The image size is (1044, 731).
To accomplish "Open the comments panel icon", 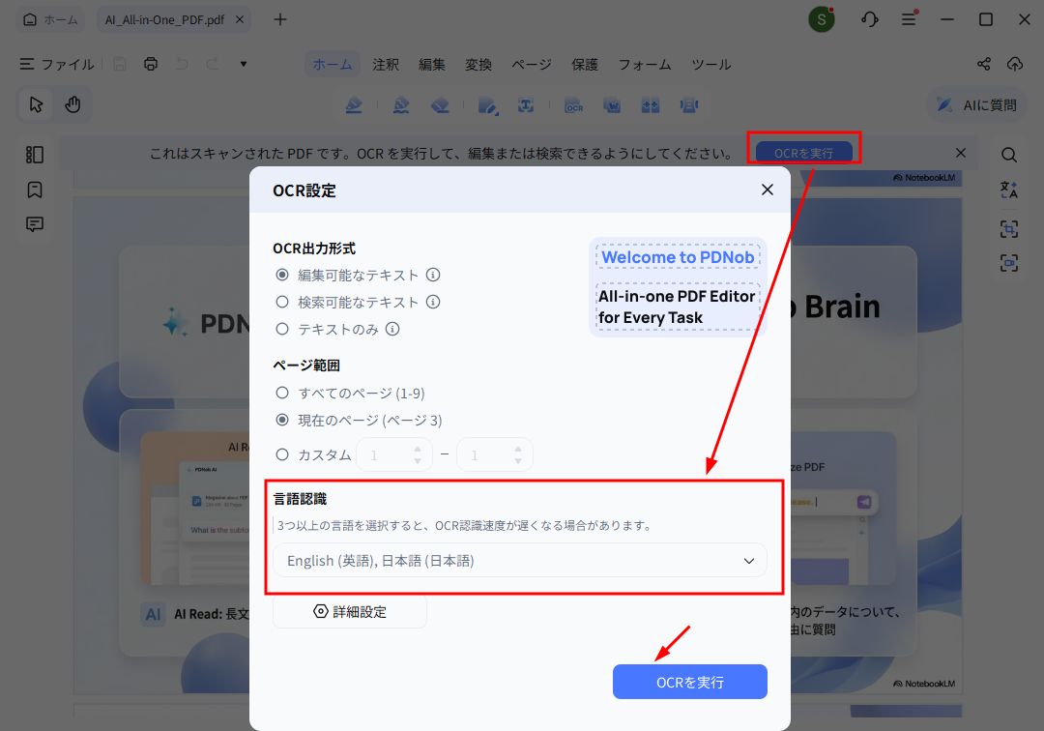I will coord(35,224).
